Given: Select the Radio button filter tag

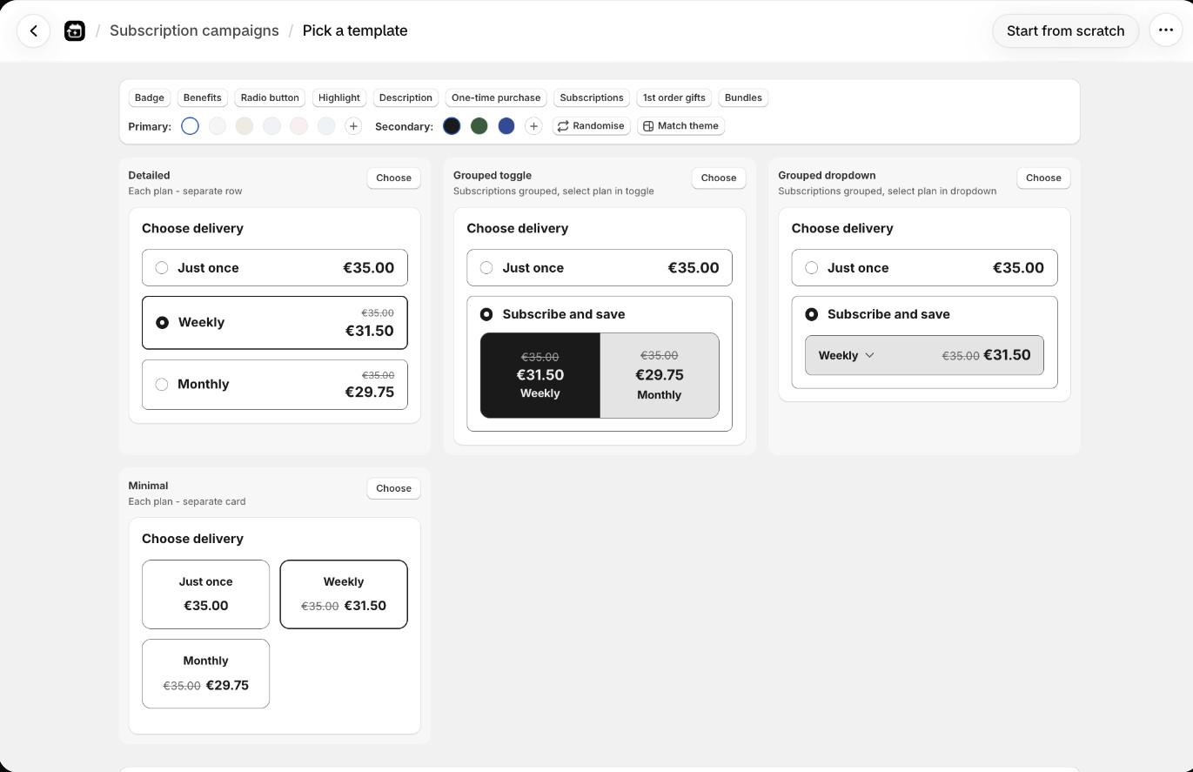Looking at the screenshot, I should [x=270, y=97].
